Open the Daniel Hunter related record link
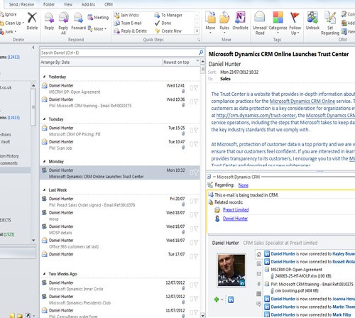Screen dimensions: 355x318 coord(235,219)
